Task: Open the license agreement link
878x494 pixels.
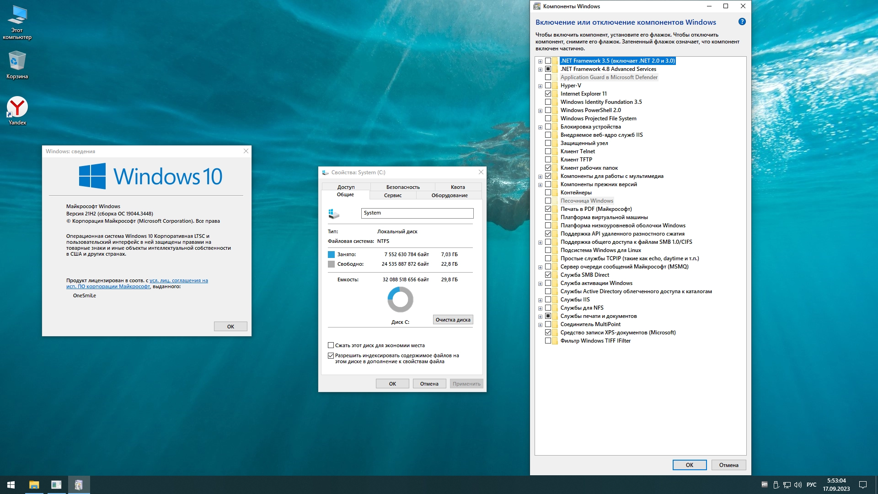Action: coord(178,280)
